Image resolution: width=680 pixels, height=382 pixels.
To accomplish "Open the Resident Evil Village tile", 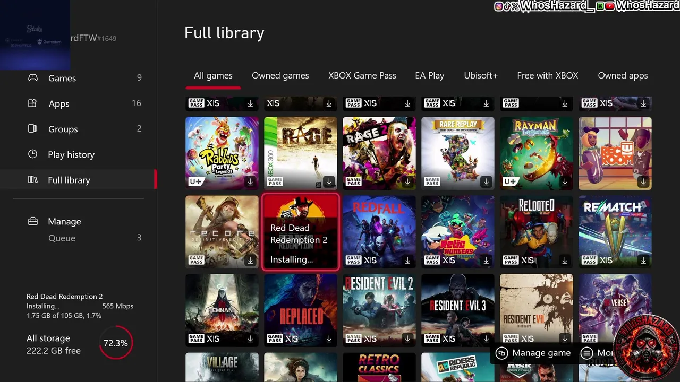I will click(222, 367).
